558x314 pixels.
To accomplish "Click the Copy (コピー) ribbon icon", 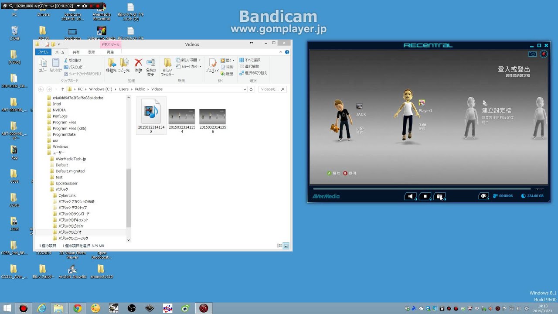I will click(43, 65).
